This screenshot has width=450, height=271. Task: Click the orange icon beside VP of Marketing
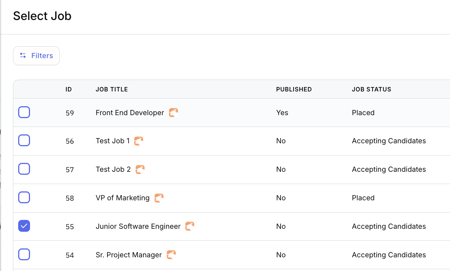point(159,198)
